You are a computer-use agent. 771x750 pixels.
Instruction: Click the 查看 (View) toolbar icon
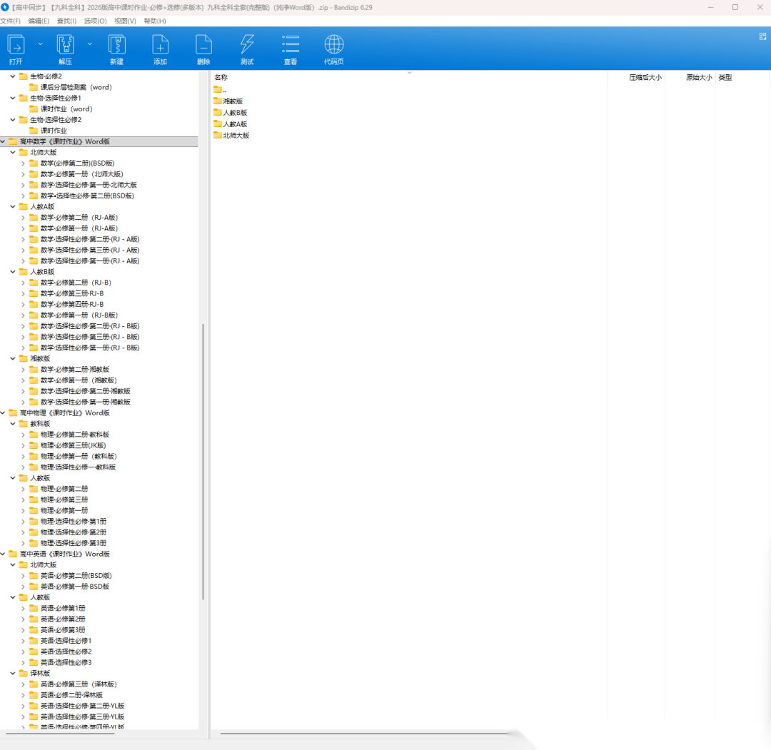[291, 49]
